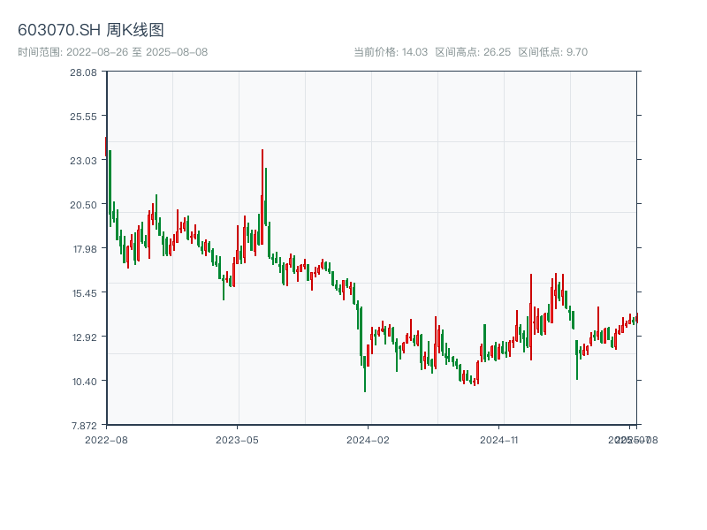Image resolution: width=707 pixels, height=530 pixels.
Task: Select the 2022-08 x-axis date marker
Action: click(x=106, y=439)
